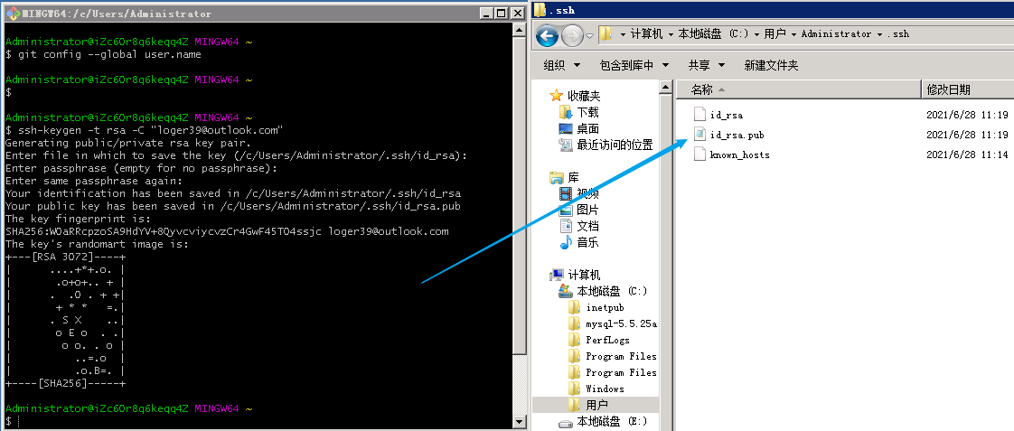The height and width of the screenshot is (431, 1014).
Task: Click 本地磁盘 (C:) in address bar path
Action: pos(713,33)
